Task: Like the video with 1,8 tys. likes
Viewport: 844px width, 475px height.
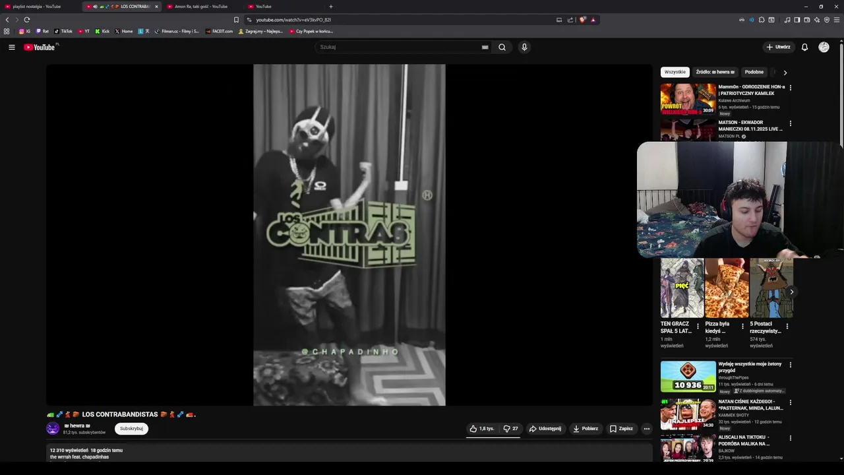Action: 481,428
